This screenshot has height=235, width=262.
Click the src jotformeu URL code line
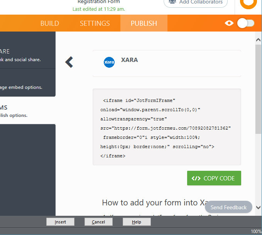(x=166, y=128)
